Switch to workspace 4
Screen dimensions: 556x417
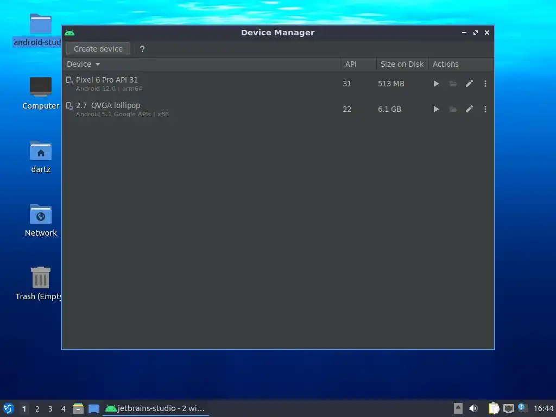64,409
